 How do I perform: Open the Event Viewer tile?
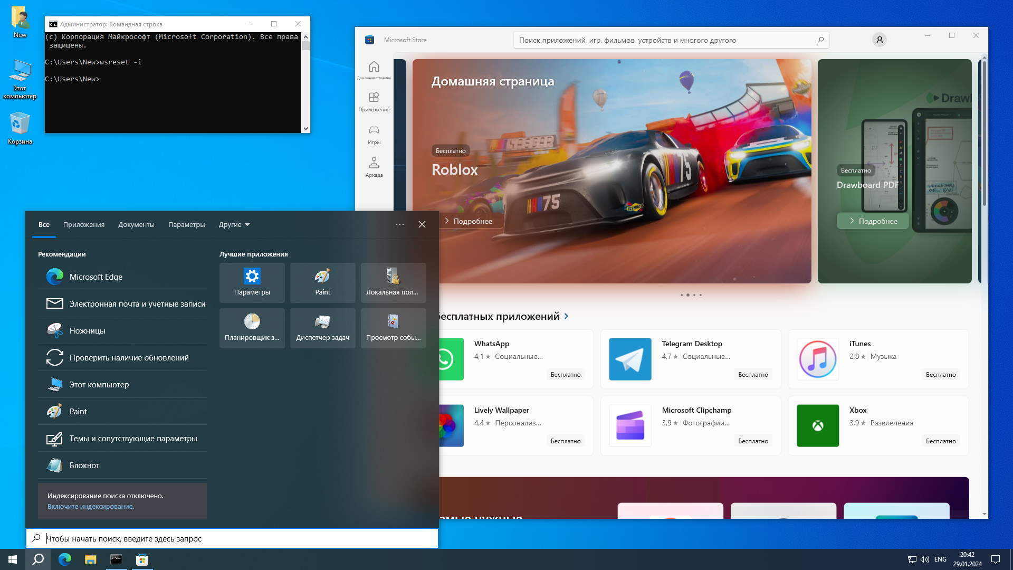[x=393, y=328]
